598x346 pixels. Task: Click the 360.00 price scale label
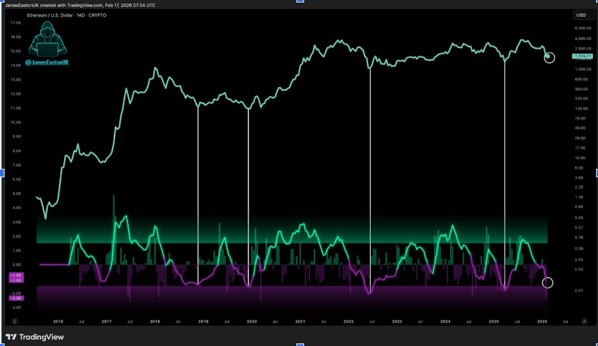point(581,89)
